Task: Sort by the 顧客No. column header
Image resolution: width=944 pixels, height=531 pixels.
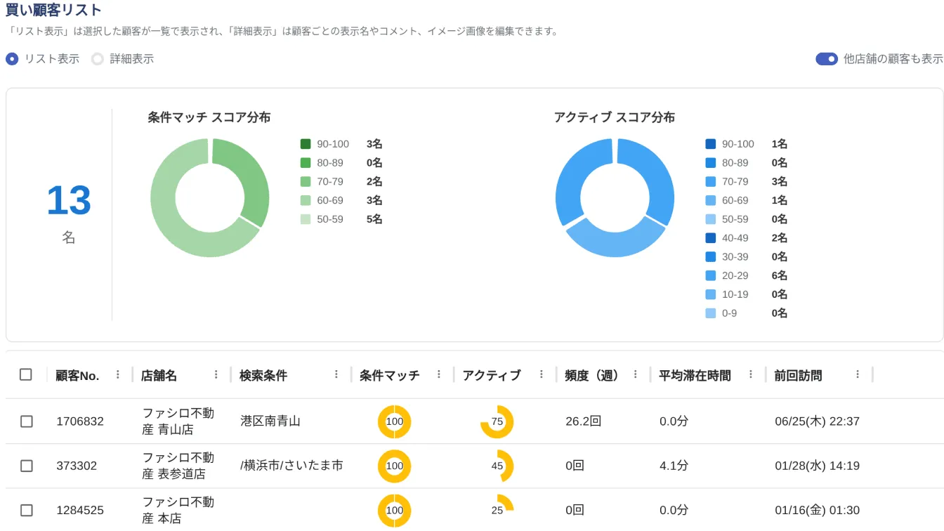Action: point(78,376)
